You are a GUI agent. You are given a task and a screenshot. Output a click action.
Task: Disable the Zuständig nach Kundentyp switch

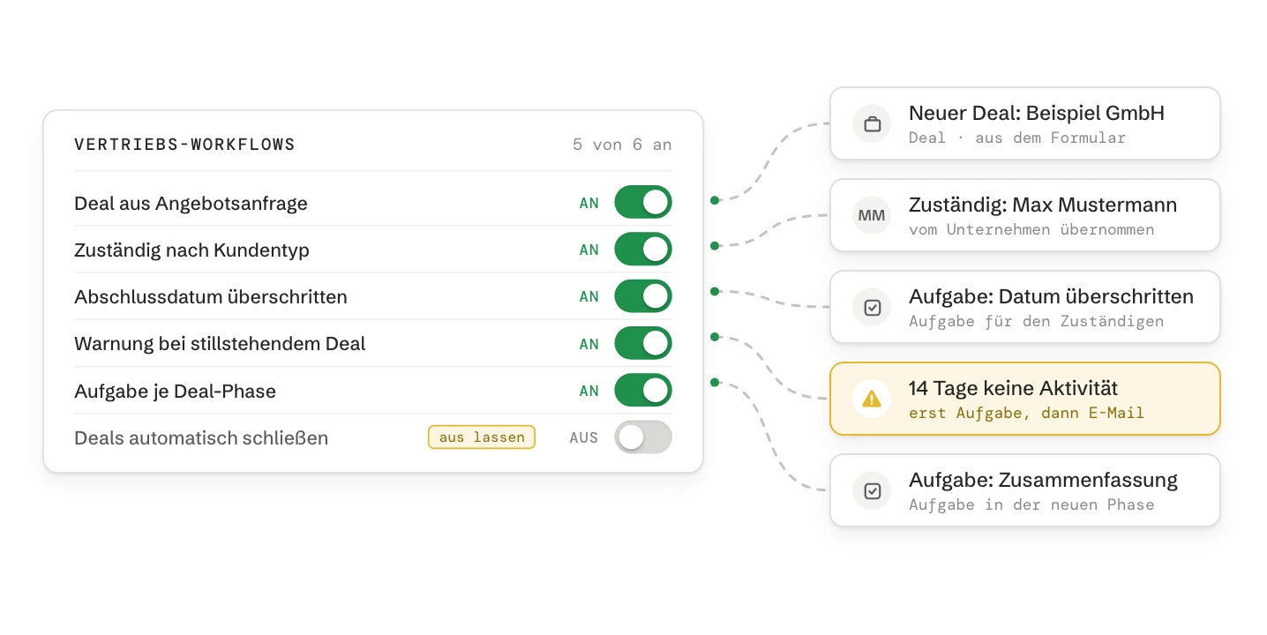pos(643,250)
